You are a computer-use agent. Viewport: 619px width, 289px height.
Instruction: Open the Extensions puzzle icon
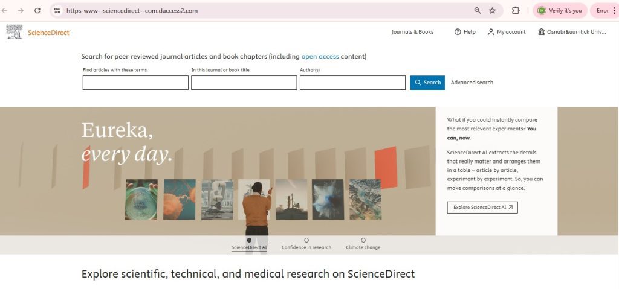click(x=516, y=11)
